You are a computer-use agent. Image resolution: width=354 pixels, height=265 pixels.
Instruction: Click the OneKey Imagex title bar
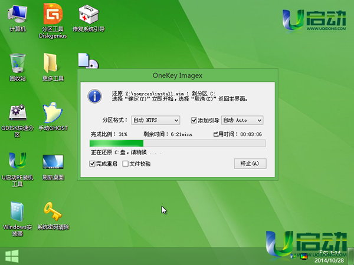coord(178,75)
